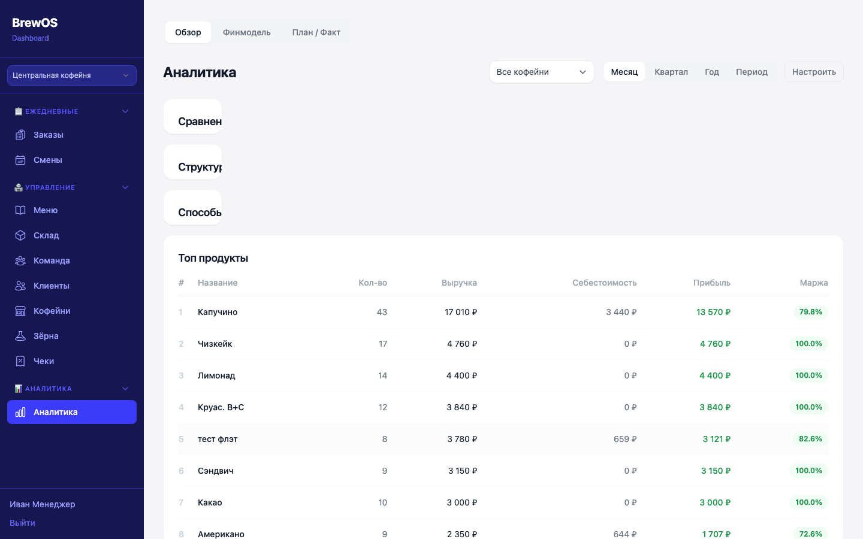Click the BrewOS logo title
863x539 pixels.
(35, 23)
